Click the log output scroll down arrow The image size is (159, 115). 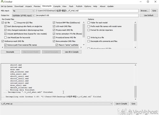(x=135, y=99)
